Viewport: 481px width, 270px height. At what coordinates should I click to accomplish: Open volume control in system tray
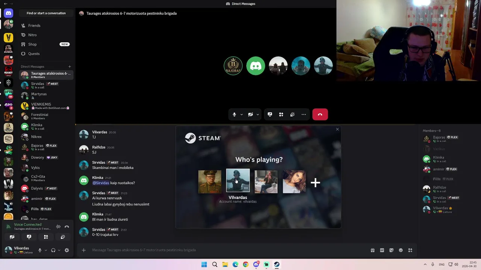pyautogui.click(x=456, y=264)
